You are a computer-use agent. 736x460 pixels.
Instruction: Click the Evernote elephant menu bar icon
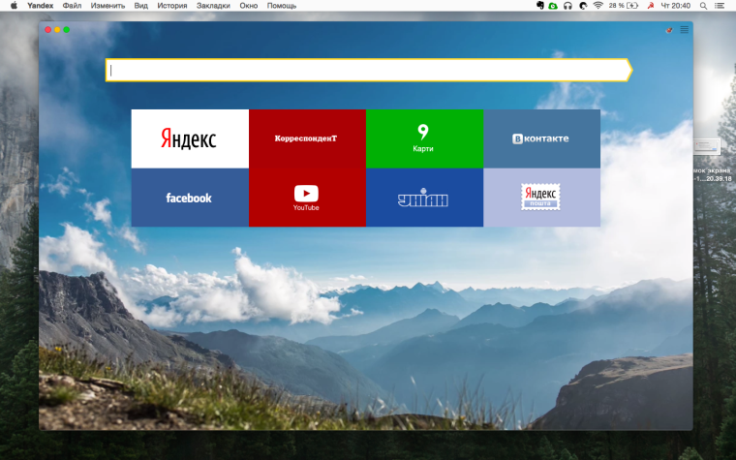pos(539,6)
